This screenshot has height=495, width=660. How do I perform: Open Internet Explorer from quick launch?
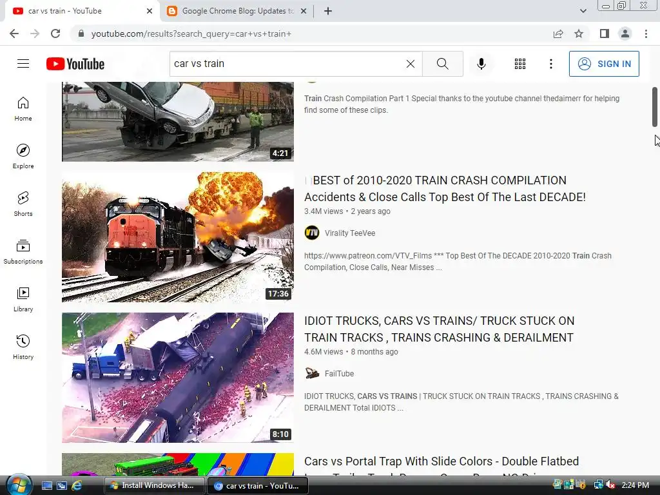(76, 485)
